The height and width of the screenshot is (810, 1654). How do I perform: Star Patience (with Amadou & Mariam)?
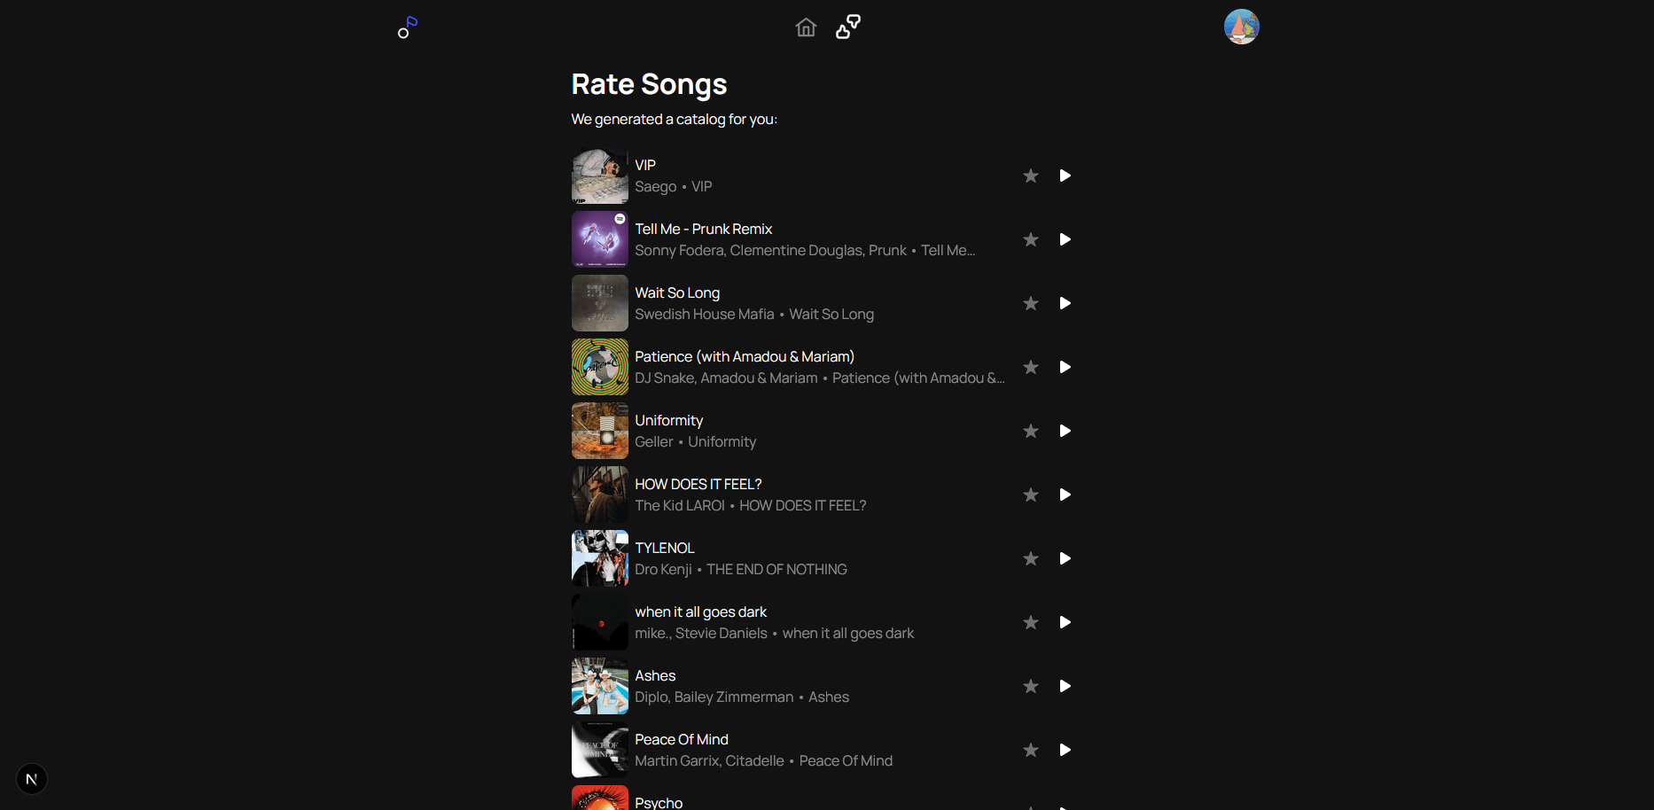[x=1031, y=367]
